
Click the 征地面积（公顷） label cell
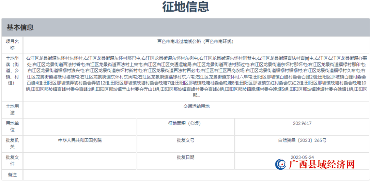(x=186, y=124)
